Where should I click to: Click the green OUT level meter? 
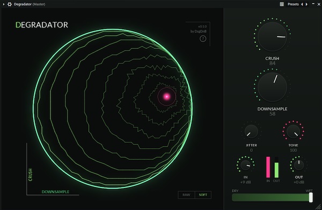click(276, 167)
